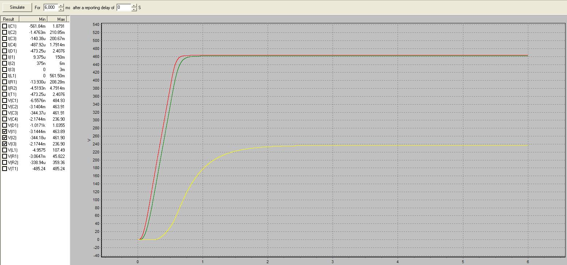Viewport: 567px width, 265px height.
Task: Select the I(D1) max value 2.4076
Action: tap(59, 51)
